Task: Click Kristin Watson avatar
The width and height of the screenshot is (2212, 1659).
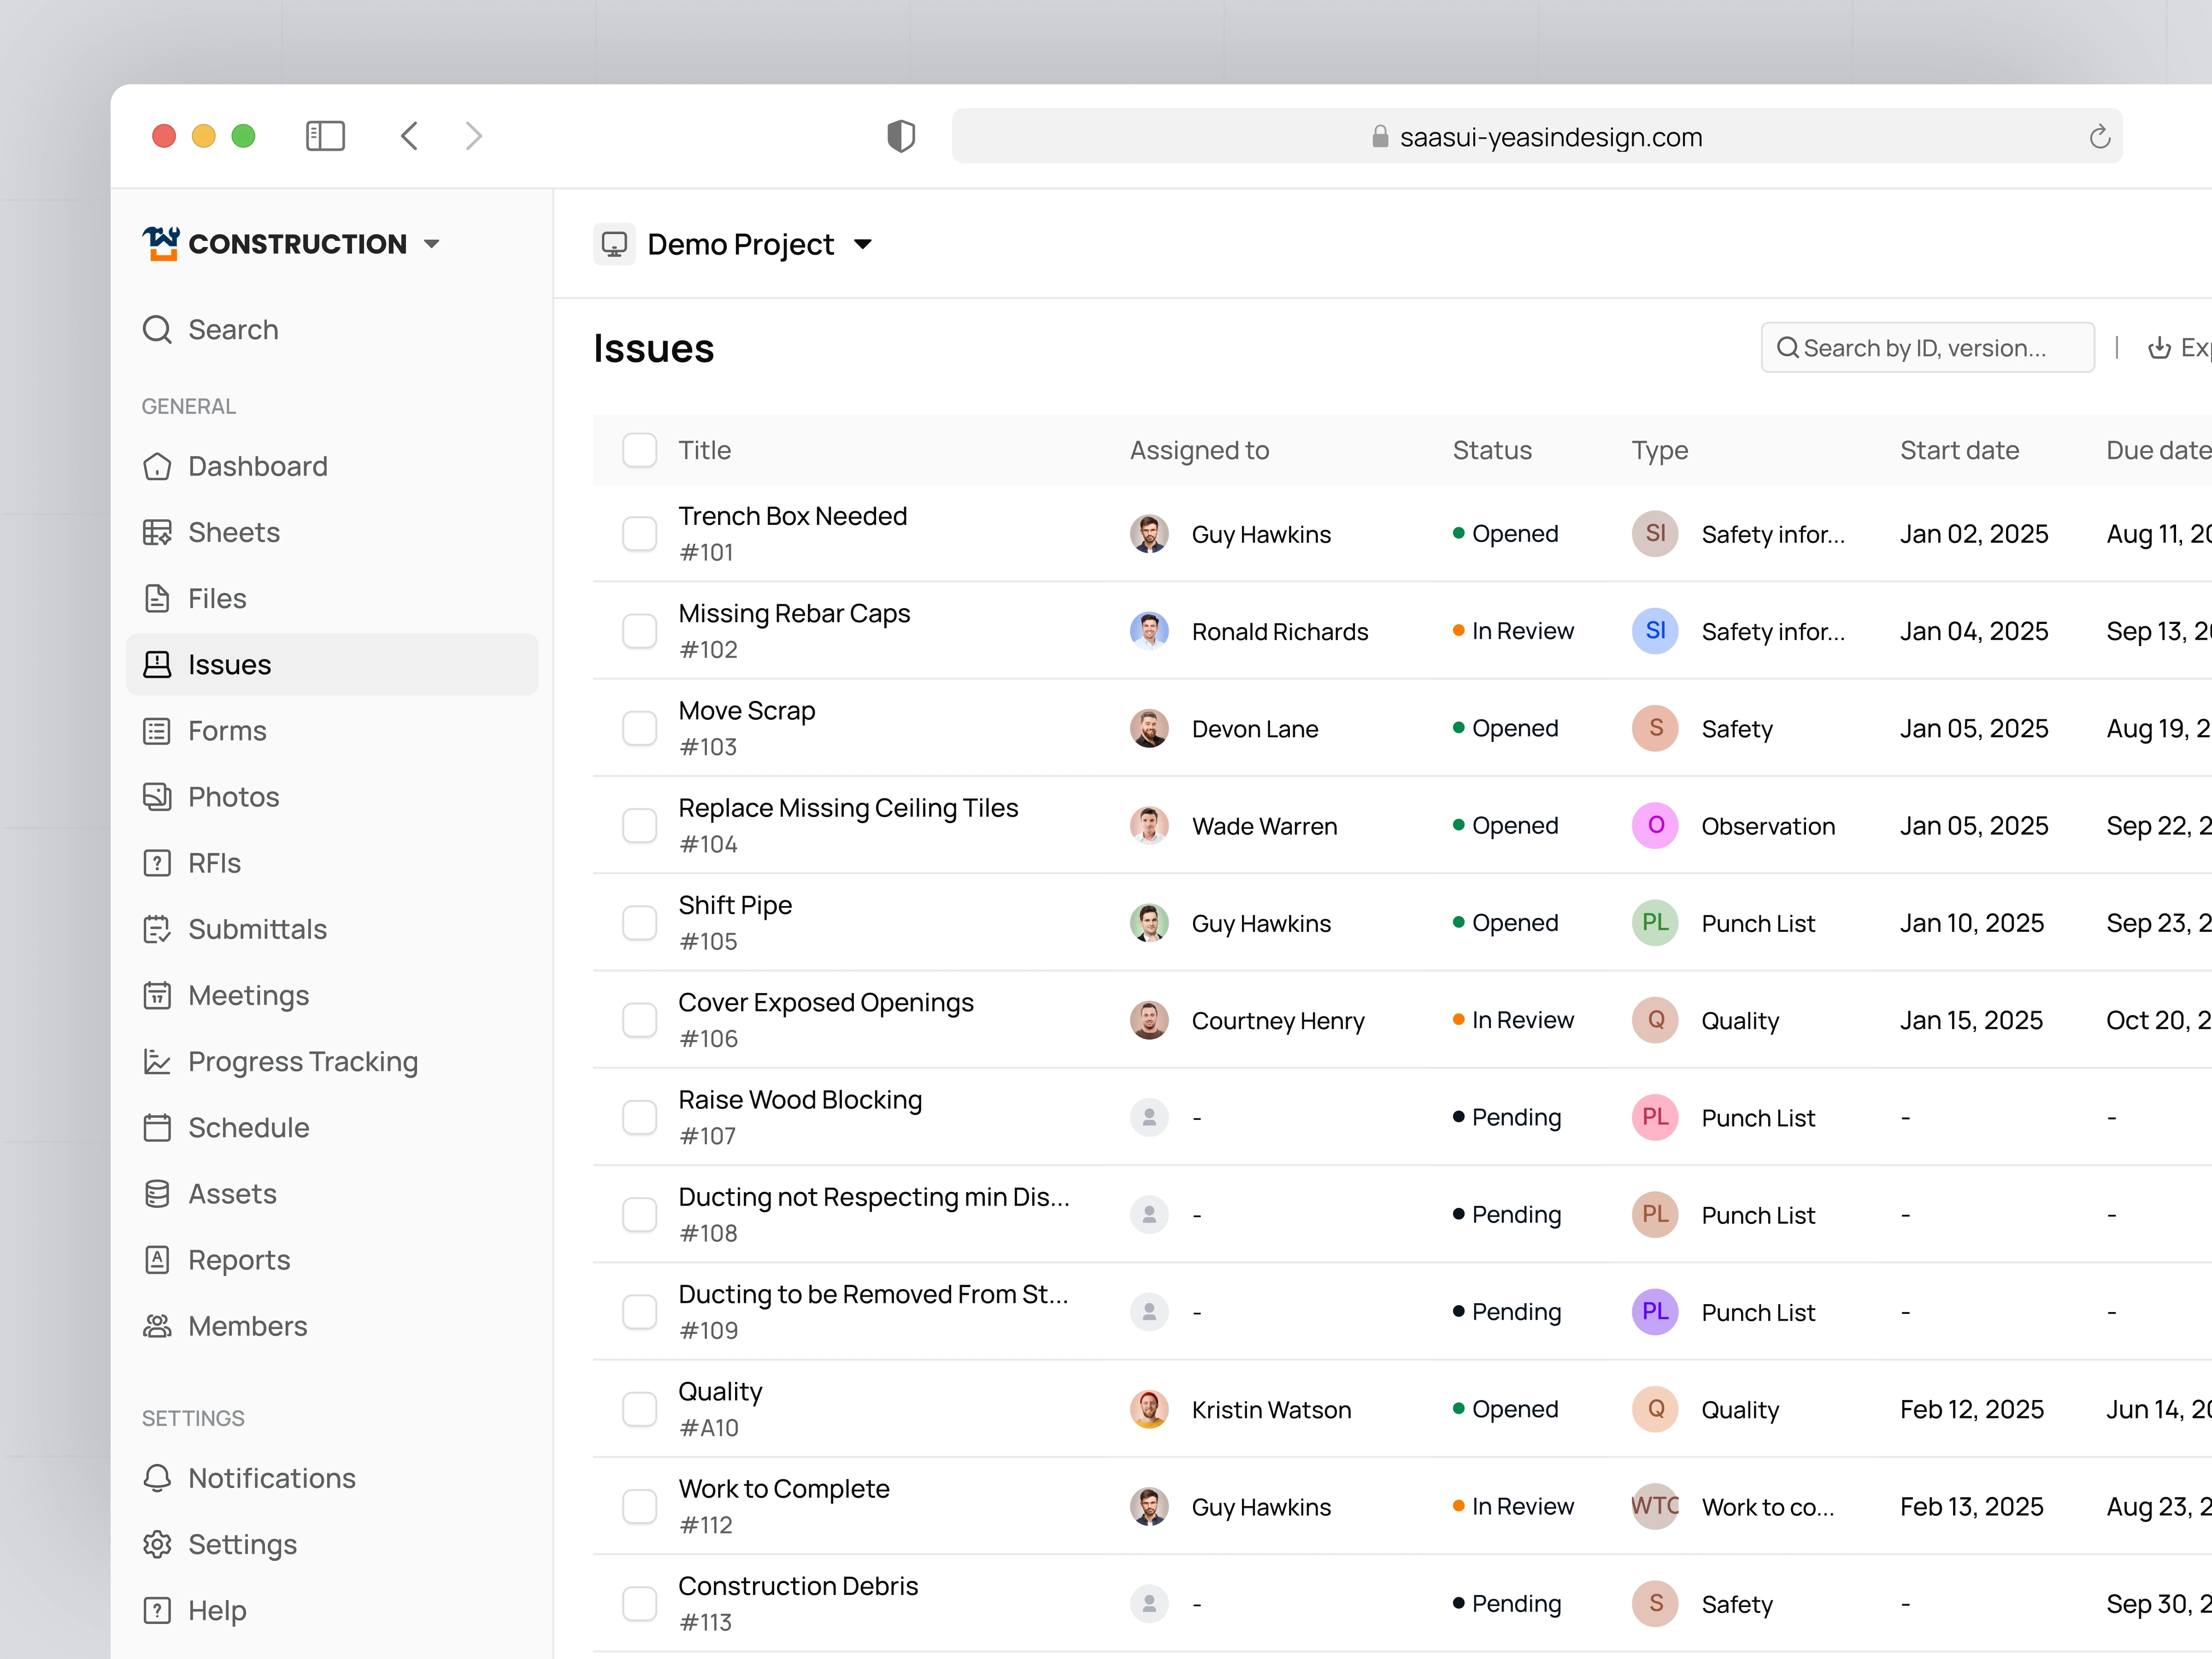Action: pos(1149,1409)
